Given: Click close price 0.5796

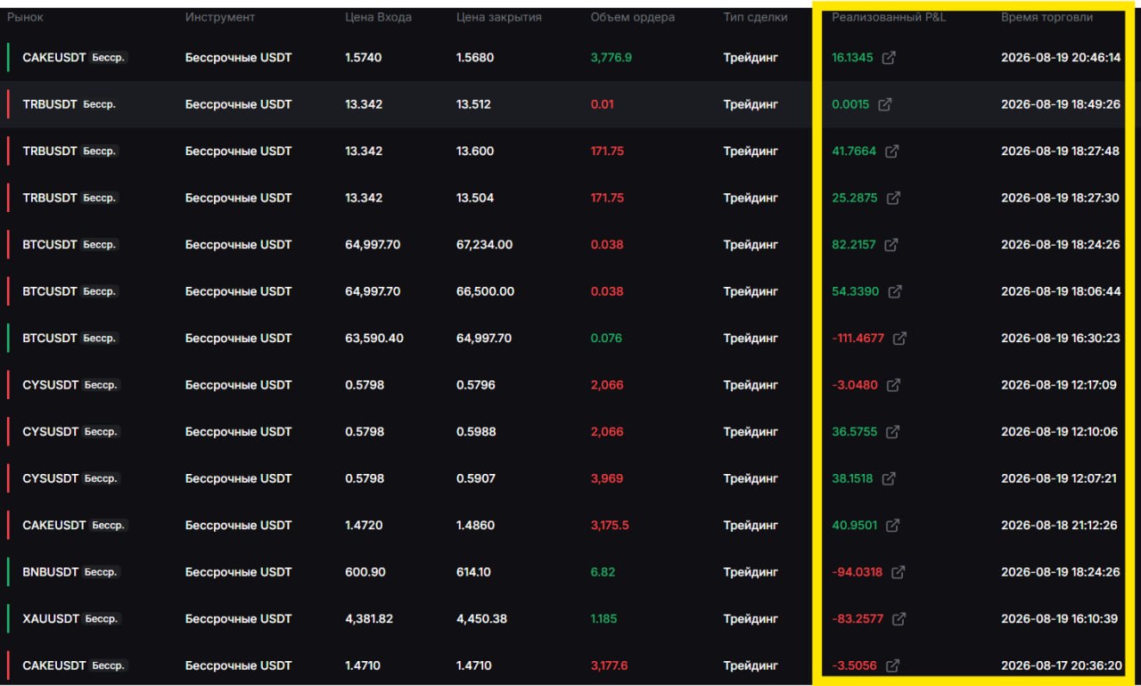Looking at the screenshot, I should point(476,385).
